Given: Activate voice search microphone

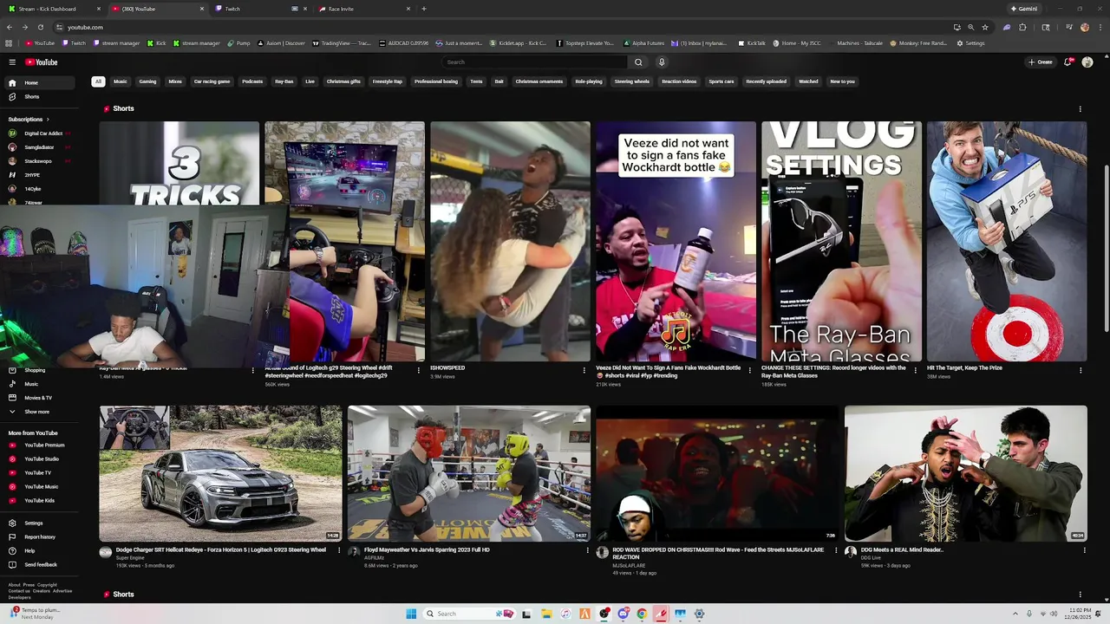Looking at the screenshot, I should pyautogui.click(x=662, y=62).
